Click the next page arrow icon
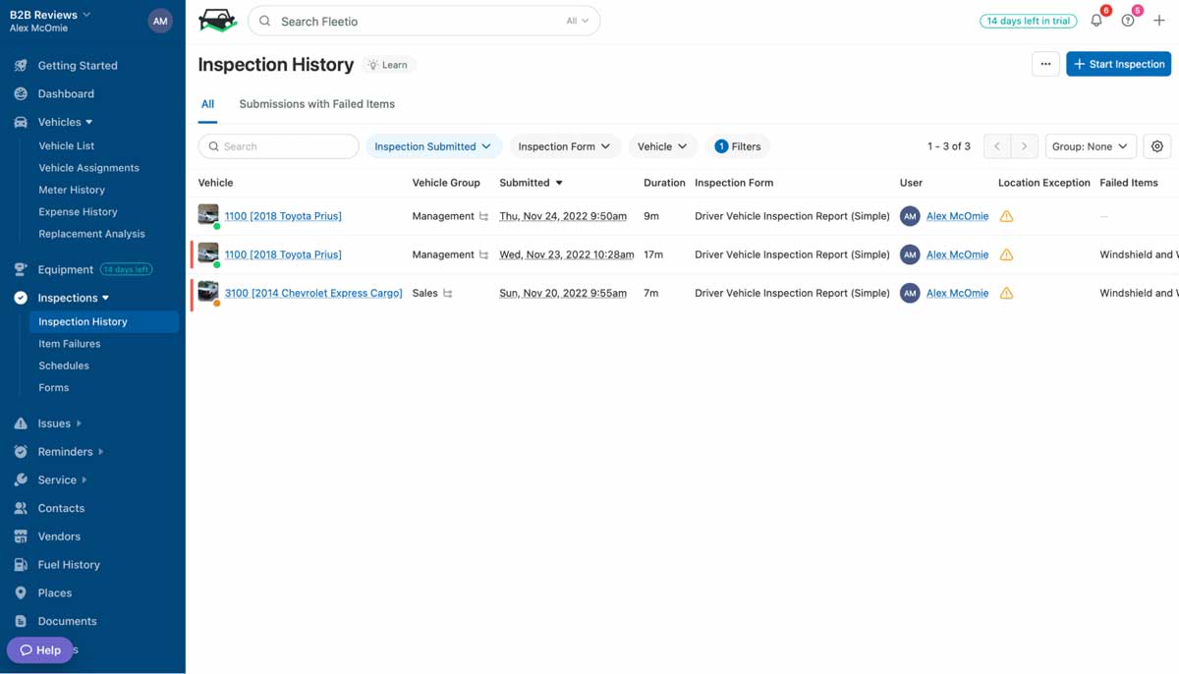 coord(1025,145)
